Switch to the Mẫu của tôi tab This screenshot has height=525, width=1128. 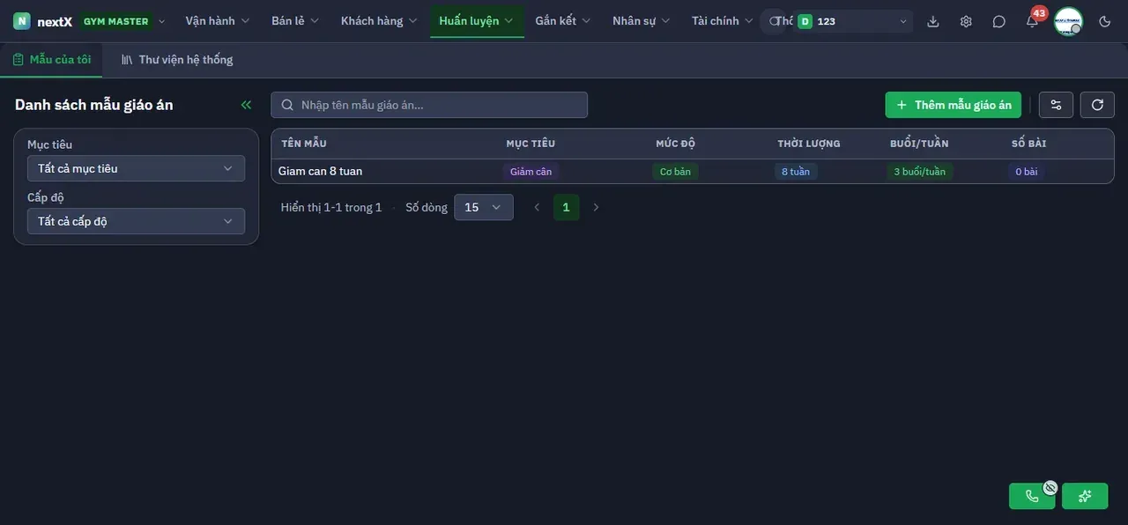pyautogui.click(x=51, y=60)
